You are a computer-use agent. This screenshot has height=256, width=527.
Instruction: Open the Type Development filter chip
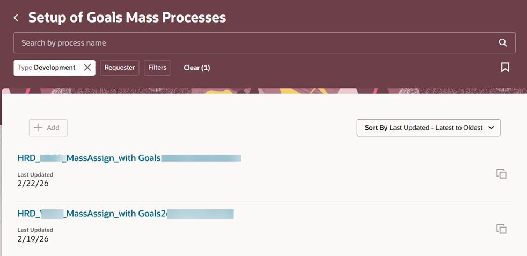[47, 68]
